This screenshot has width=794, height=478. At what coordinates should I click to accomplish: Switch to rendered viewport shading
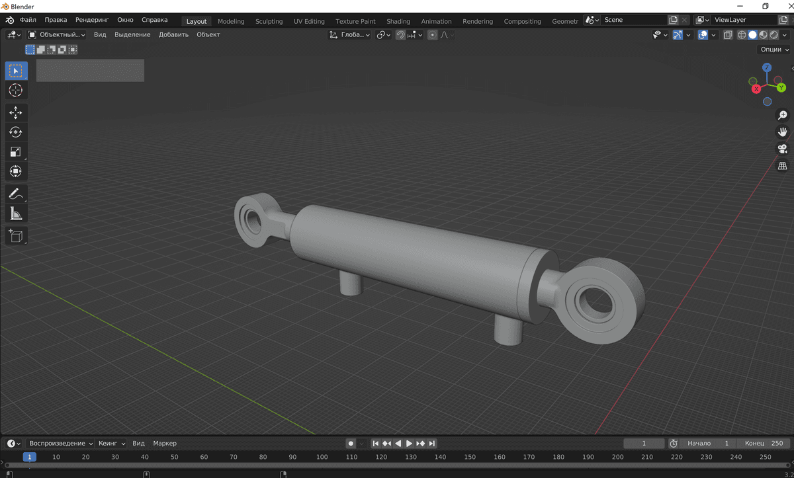[773, 34]
